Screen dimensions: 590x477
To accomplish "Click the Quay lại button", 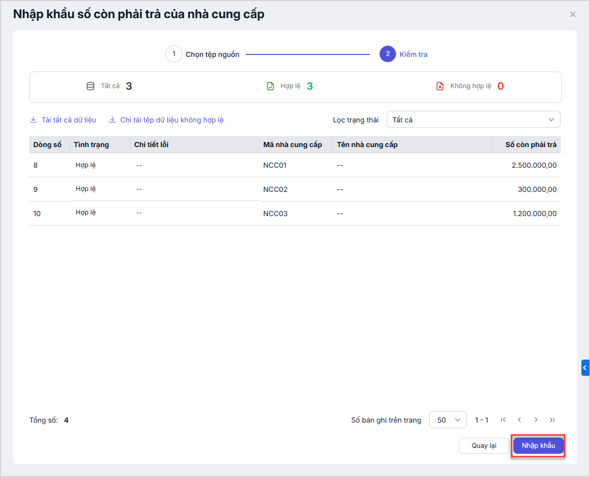I will (x=484, y=446).
